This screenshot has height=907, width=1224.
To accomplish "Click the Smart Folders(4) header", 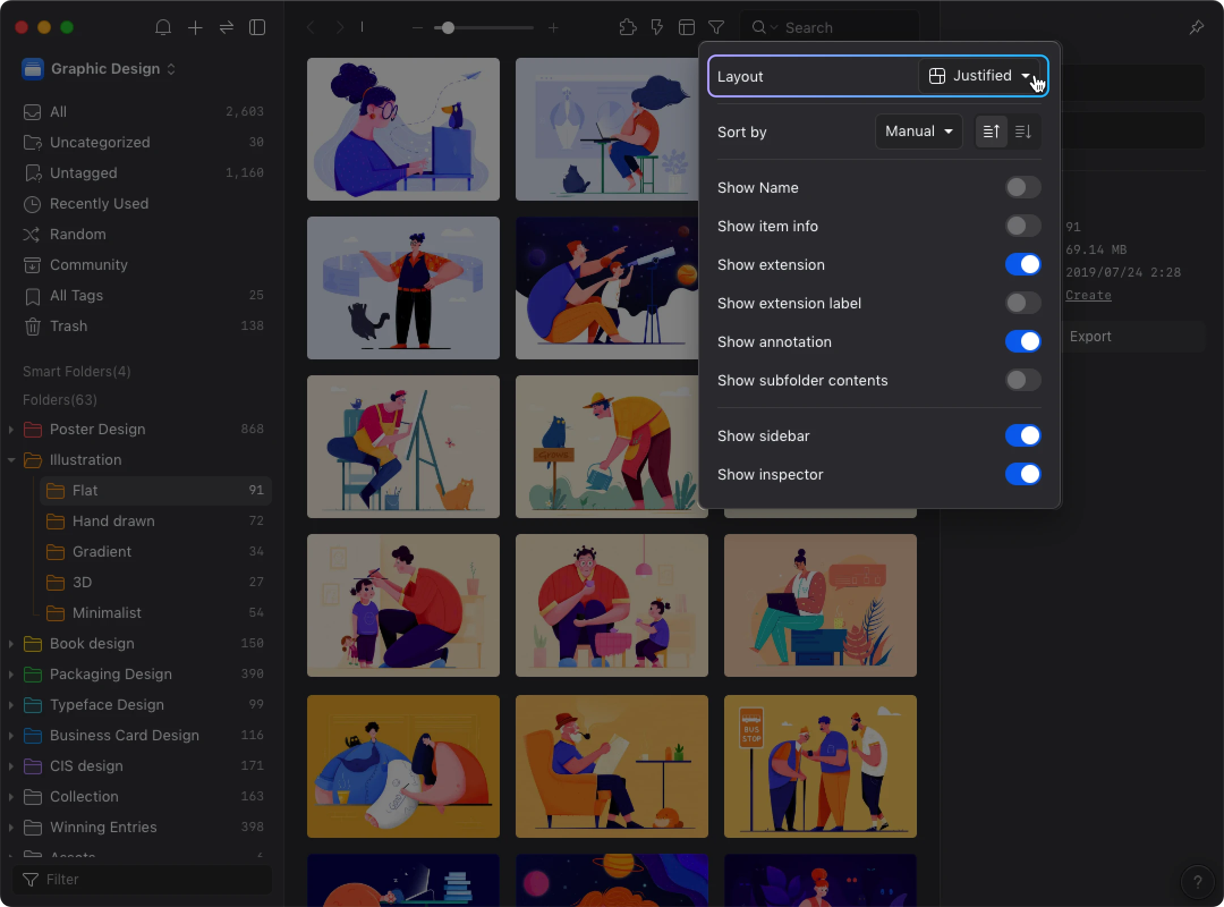I will pyautogui.click(x=77, y=371).
